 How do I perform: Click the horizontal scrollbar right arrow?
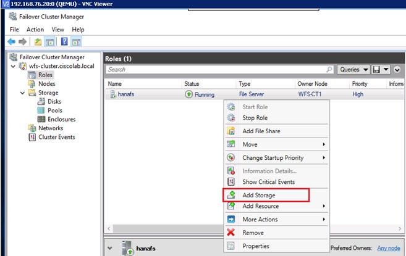pos(400,229)
